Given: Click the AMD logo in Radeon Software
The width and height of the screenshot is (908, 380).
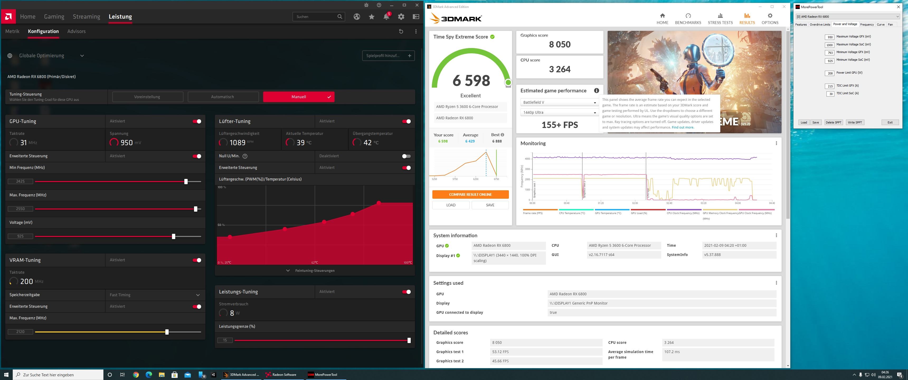Looking at the screenshot, I should pyautogui.click(x=8, y=17).
